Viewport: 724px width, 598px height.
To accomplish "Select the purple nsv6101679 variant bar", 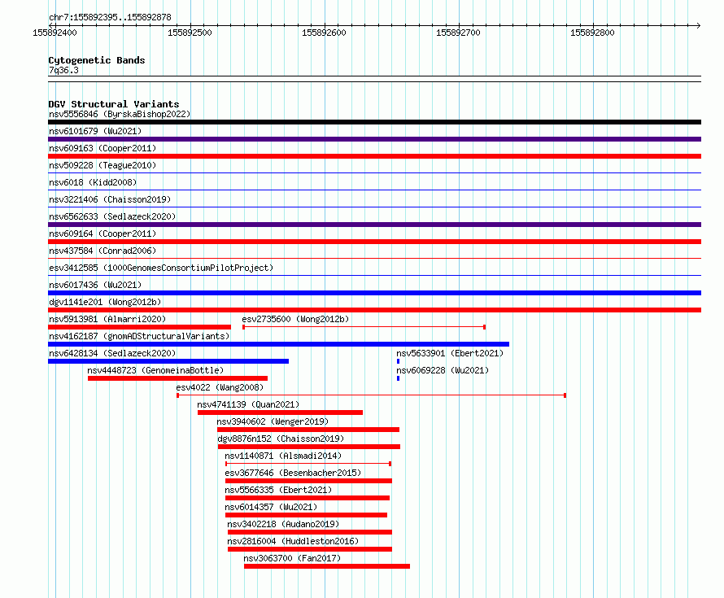I will pos(374,139).
